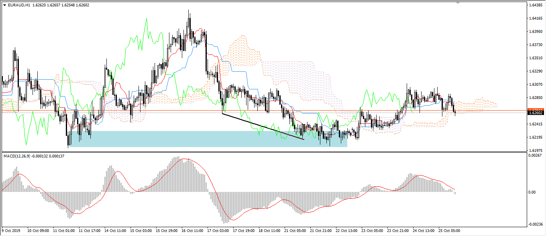Click the 15 Oct 03:00 time label

coord(141,231)
